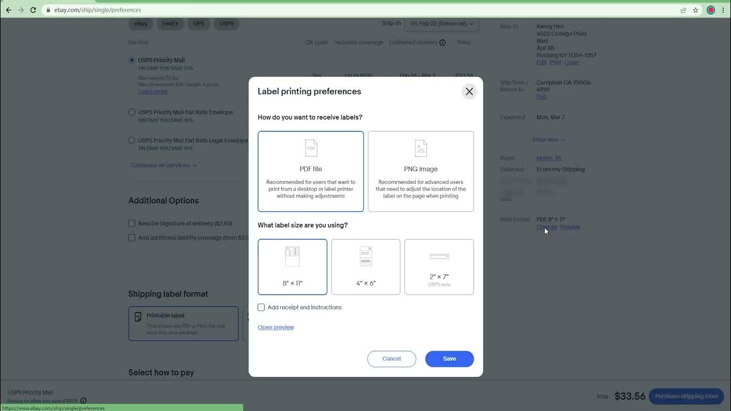The width and height of the screenshot is (731, 411).
Task: Share this page from the address bar
Action: coord(683,10)
